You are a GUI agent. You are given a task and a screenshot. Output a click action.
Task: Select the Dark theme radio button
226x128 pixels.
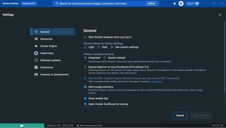click(x=99, y=47)
